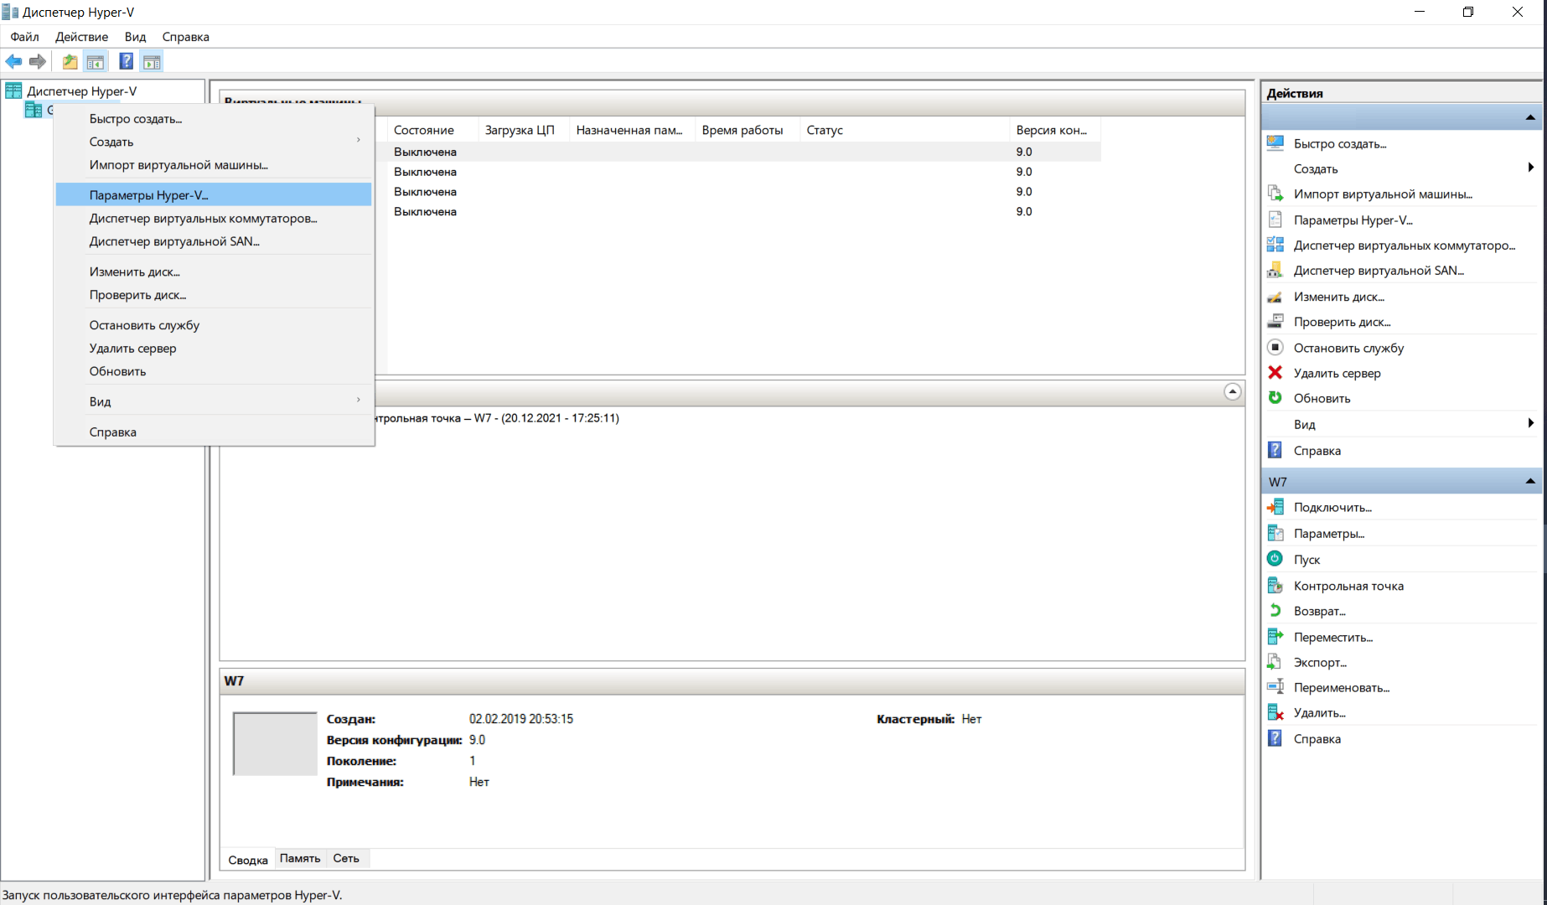1547x905 pixels.
Task: Select Параметры Hyper-V… in context menu
Action: click(214, 194)
